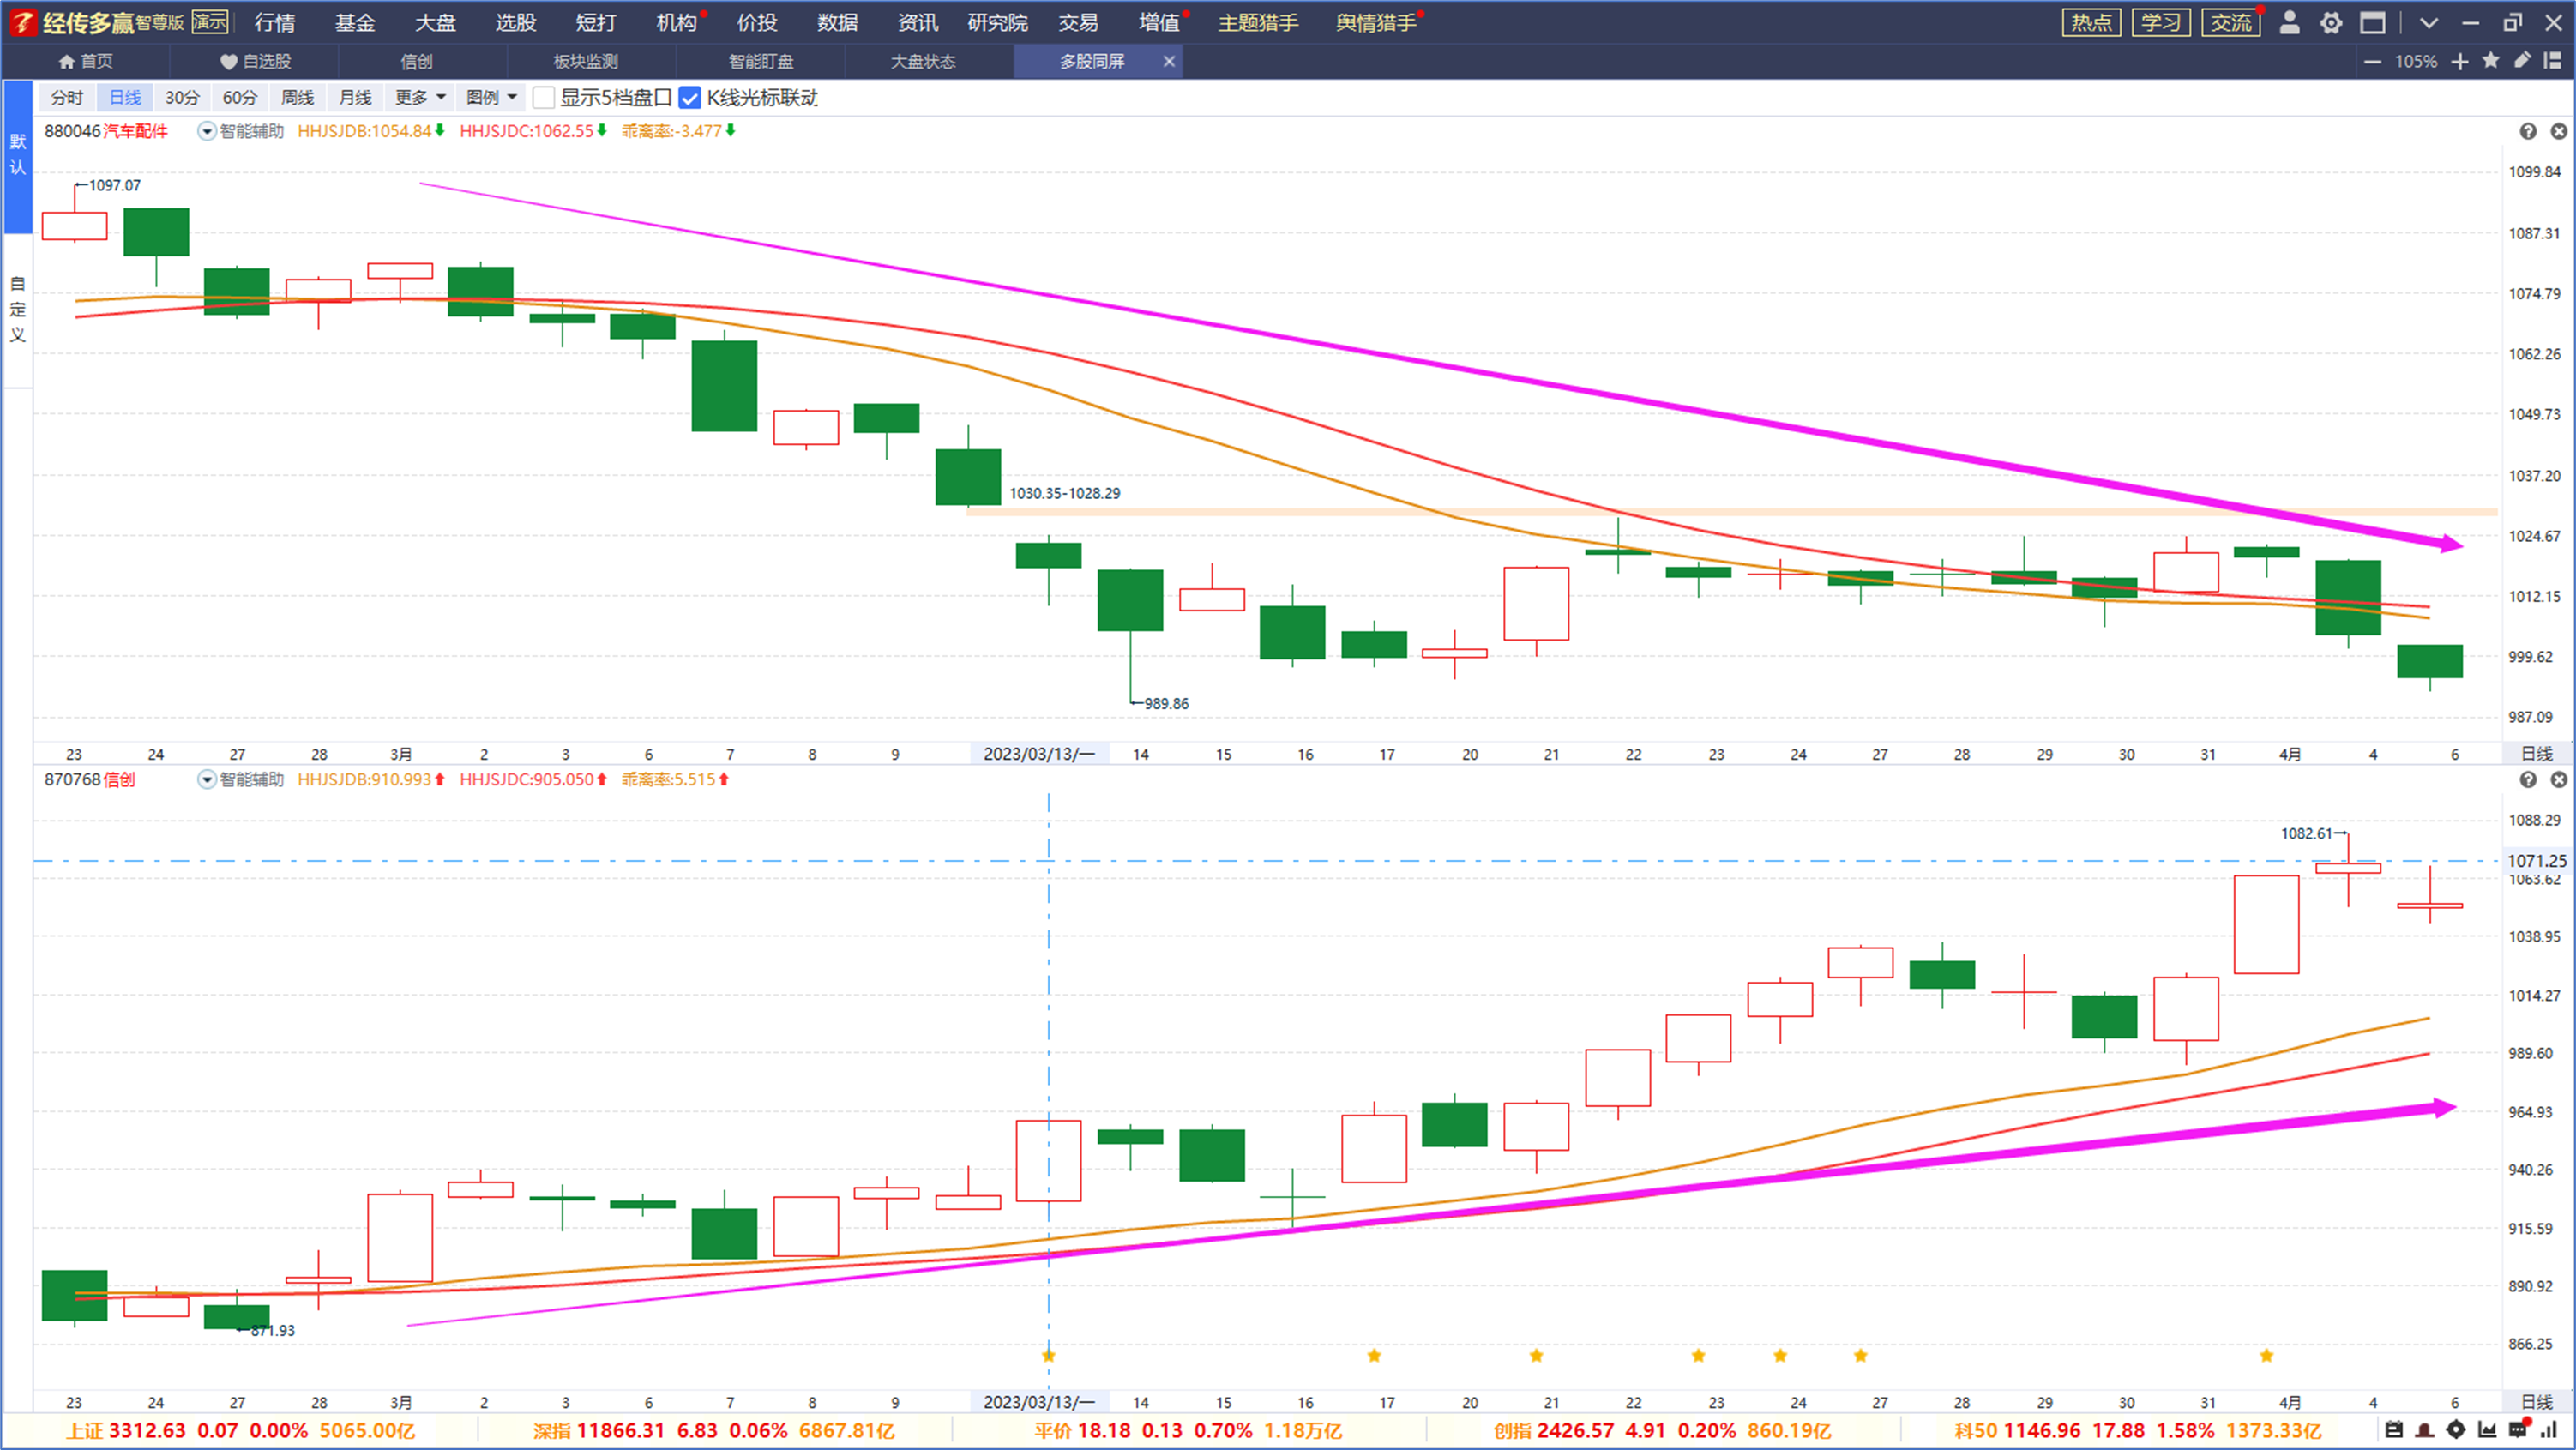
Task: Click the user account icon
Action: coord(2289,22)
